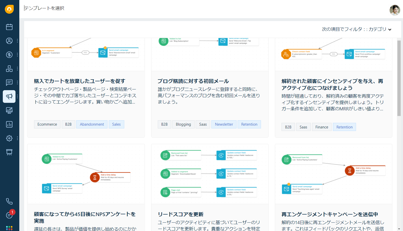Open the blocks products icon in sidebar
Image resolution: width=403 pixels, height=231 pixels.
(x=9, y=69)
